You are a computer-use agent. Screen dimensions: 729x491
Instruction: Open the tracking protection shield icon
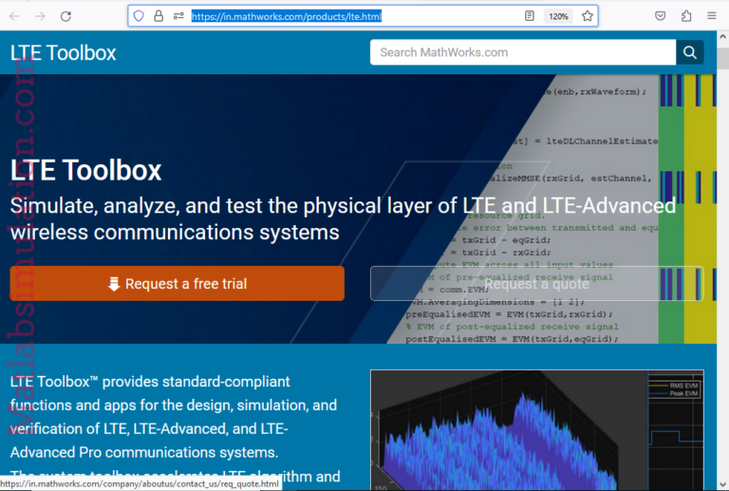139,16
